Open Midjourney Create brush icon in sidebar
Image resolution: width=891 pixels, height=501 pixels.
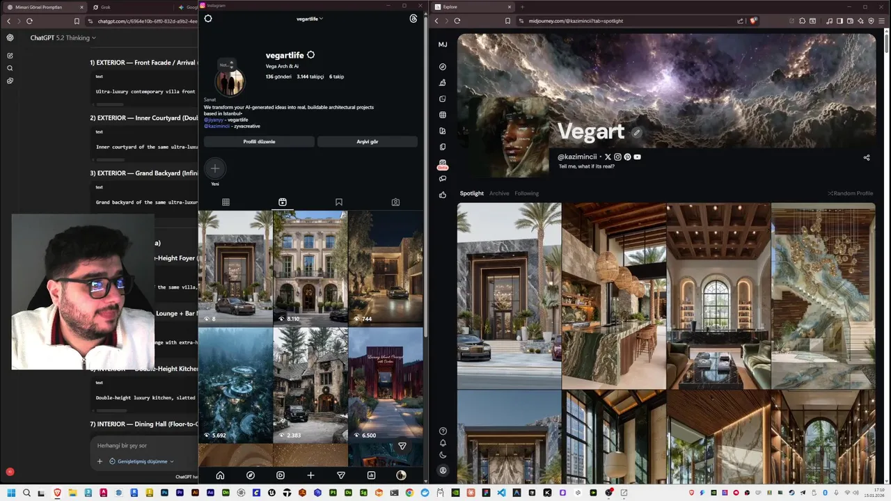pyautogui.click(x=443, y=83)
